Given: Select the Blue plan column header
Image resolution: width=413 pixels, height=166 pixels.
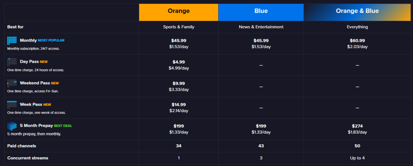Looking at the screenshot, I should tap(261, 11).
